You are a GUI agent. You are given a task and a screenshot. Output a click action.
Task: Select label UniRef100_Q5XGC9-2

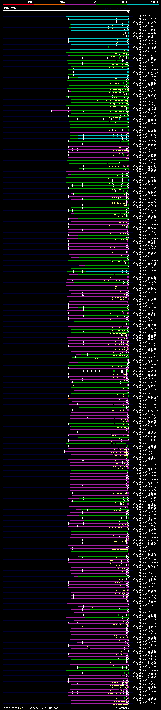pos(146,321)
